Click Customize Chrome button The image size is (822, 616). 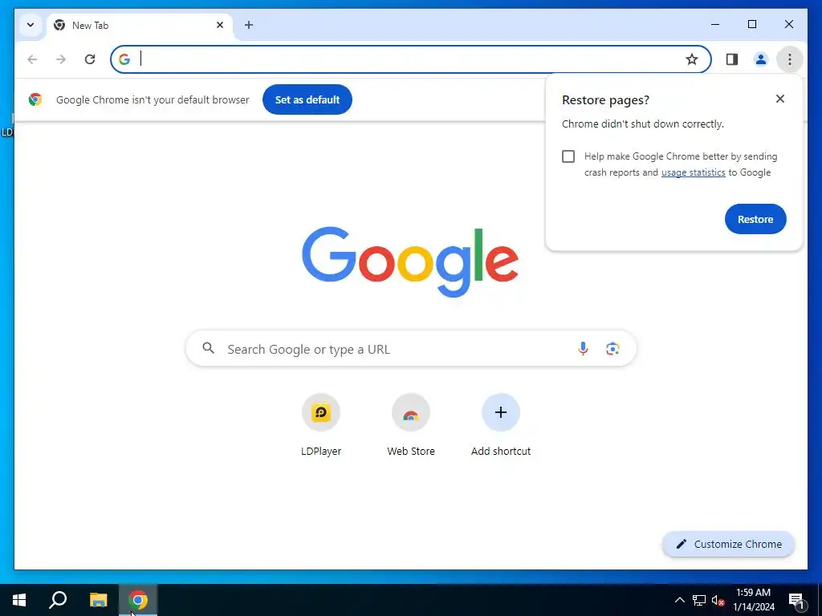pyautogui.click(x=729, y=545)
